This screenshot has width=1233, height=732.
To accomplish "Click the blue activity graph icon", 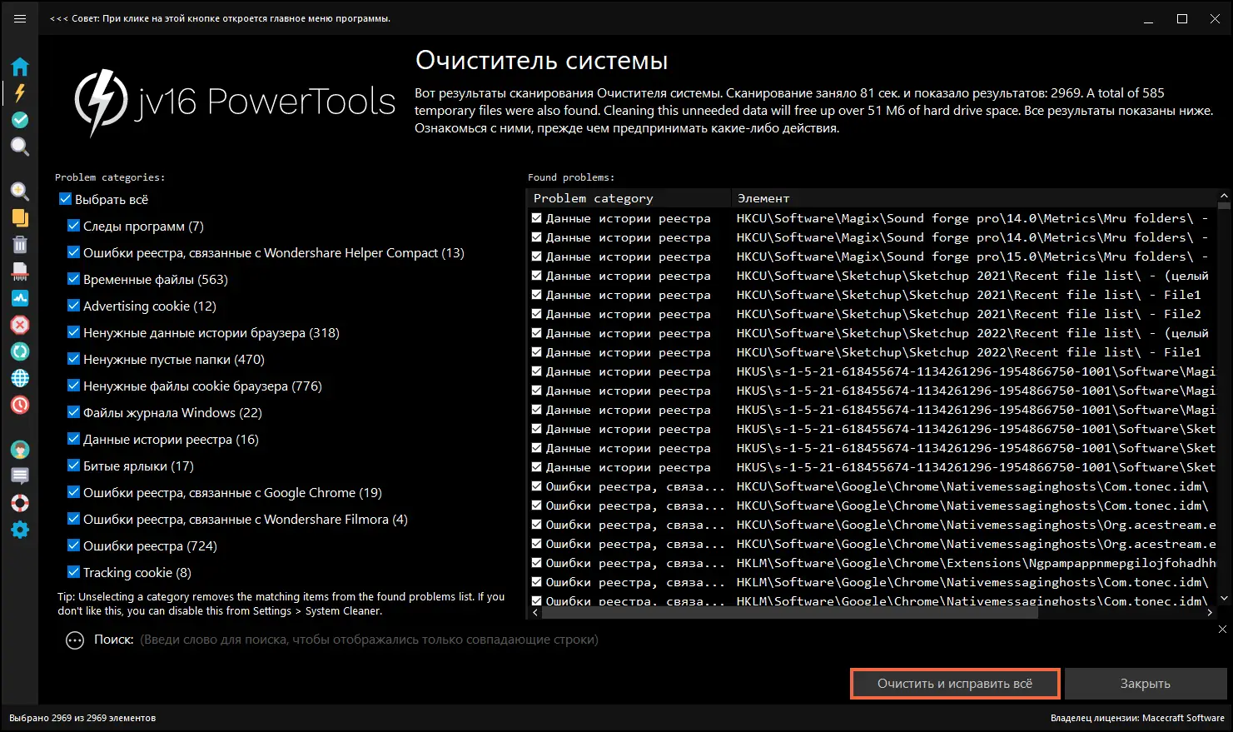I will click(x=20, y=298).
